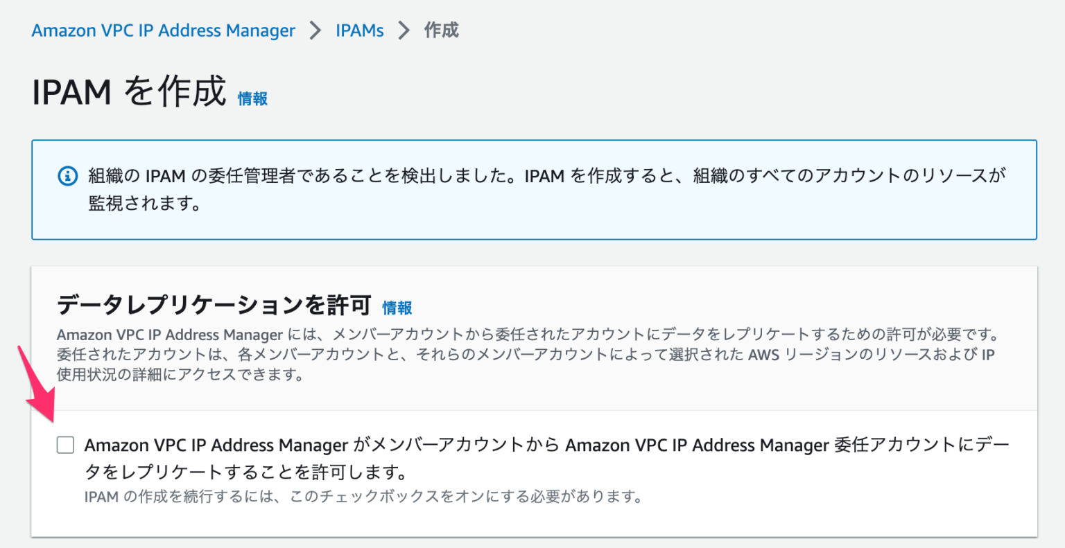The height and width of the screenshot is (548, 1065).
Task: Enable the data replication permission checkbox
Action: [64, 445]
